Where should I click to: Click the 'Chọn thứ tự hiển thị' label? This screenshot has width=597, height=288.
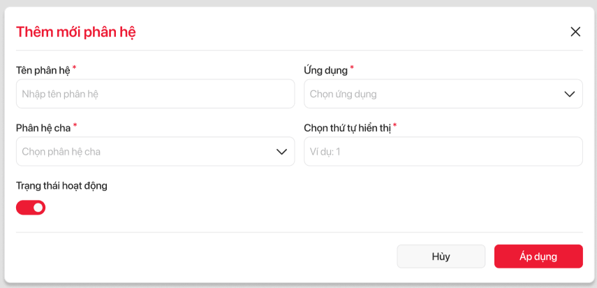[347, 128]
